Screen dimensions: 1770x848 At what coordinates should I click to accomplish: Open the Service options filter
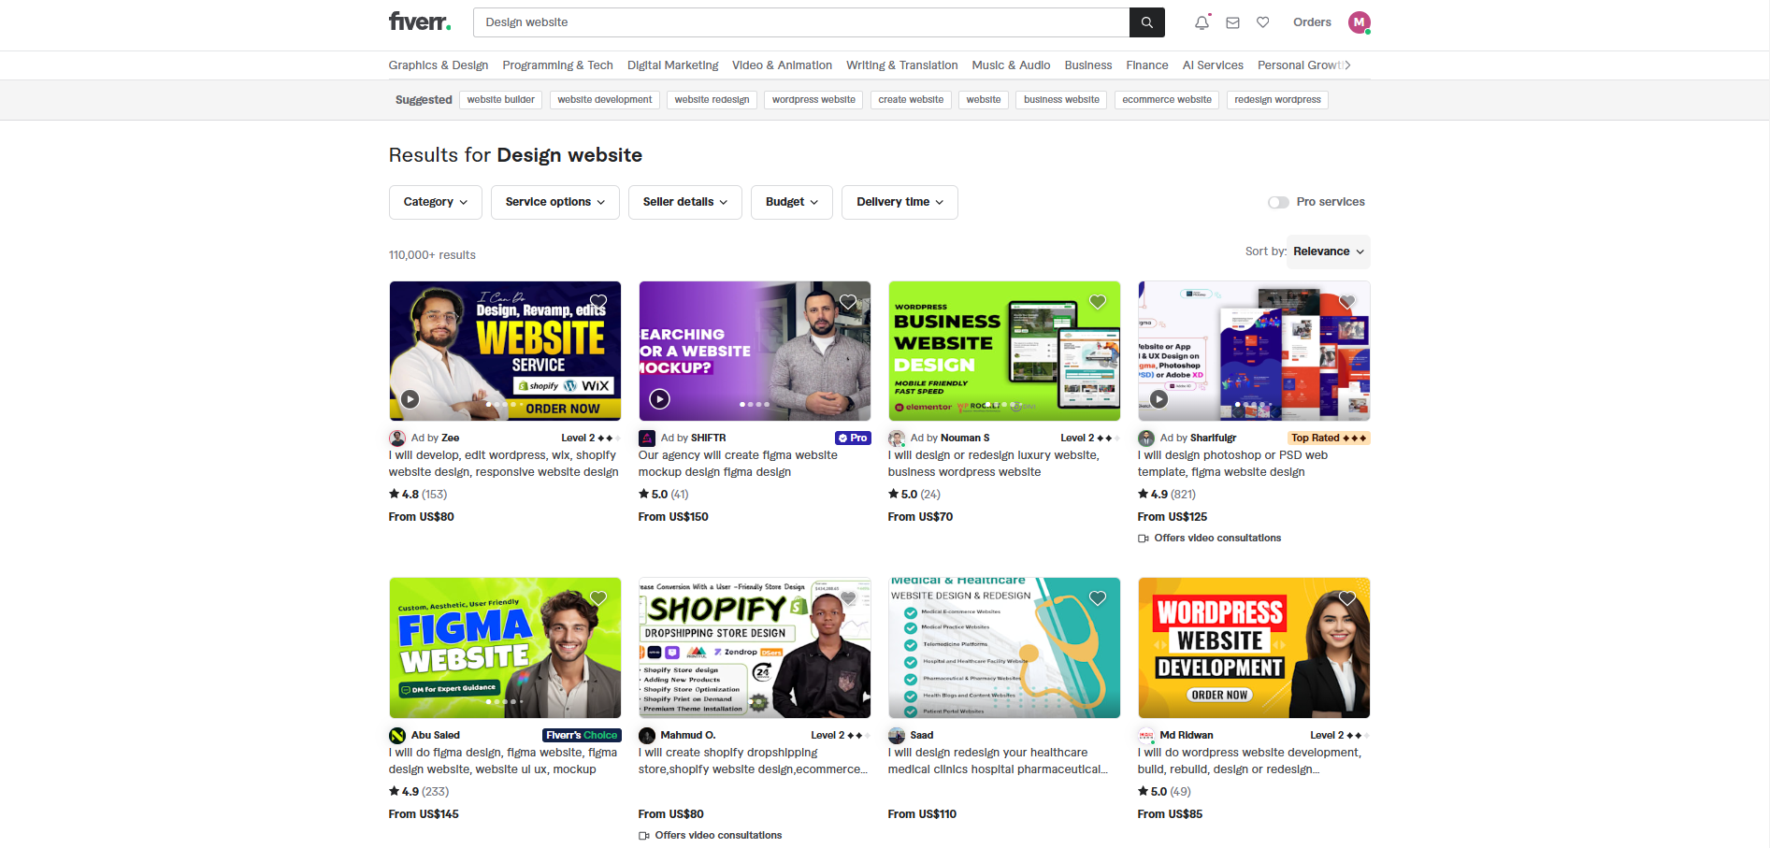(555, 202)
